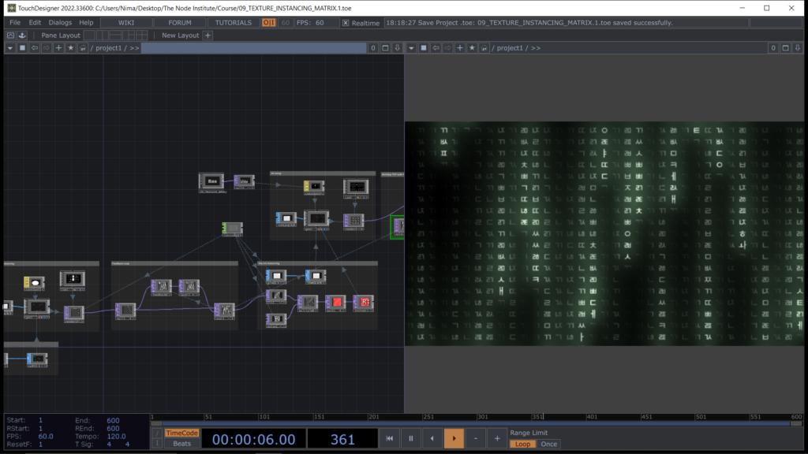Pause the timeline playback
808x454 pixels.
tap(410, 438)
